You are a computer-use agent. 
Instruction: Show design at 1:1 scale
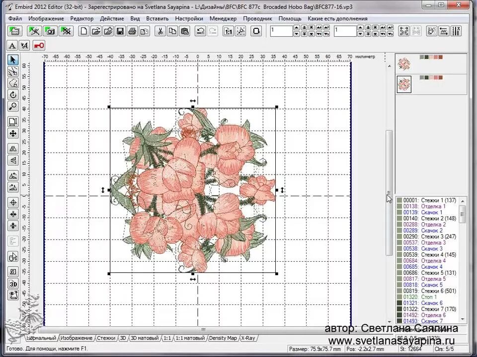[228, 31]
